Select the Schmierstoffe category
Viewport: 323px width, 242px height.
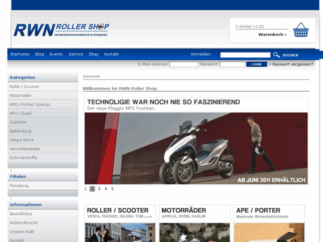point(43,158)
